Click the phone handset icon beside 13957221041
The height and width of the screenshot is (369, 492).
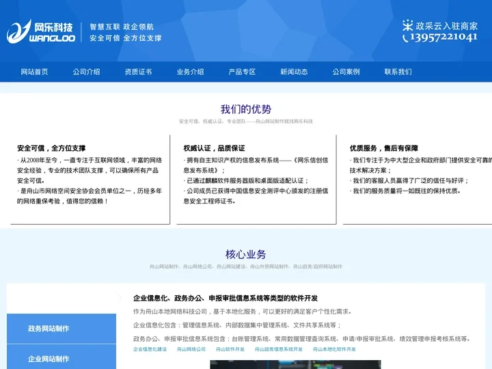405,38
